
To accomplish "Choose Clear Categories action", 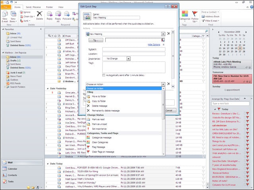I will (x=124, y=142).
